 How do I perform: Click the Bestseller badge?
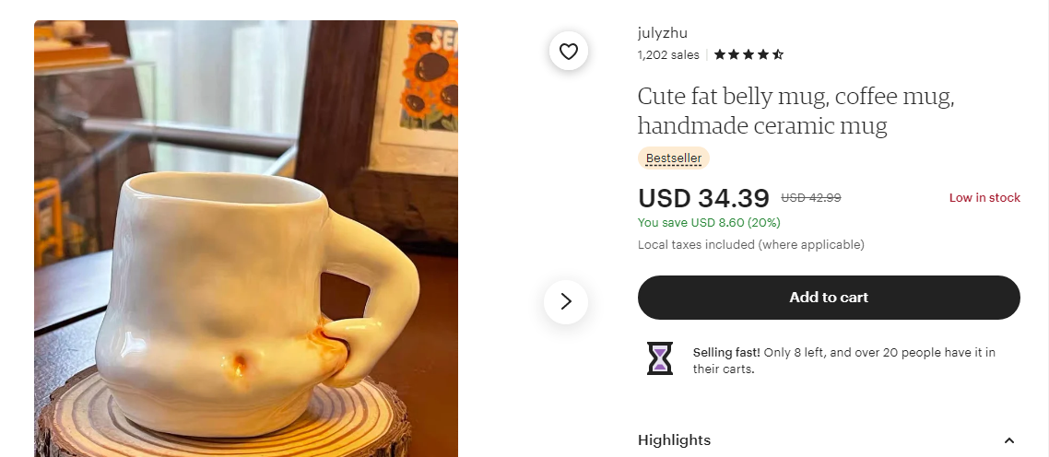click(674, 158)
